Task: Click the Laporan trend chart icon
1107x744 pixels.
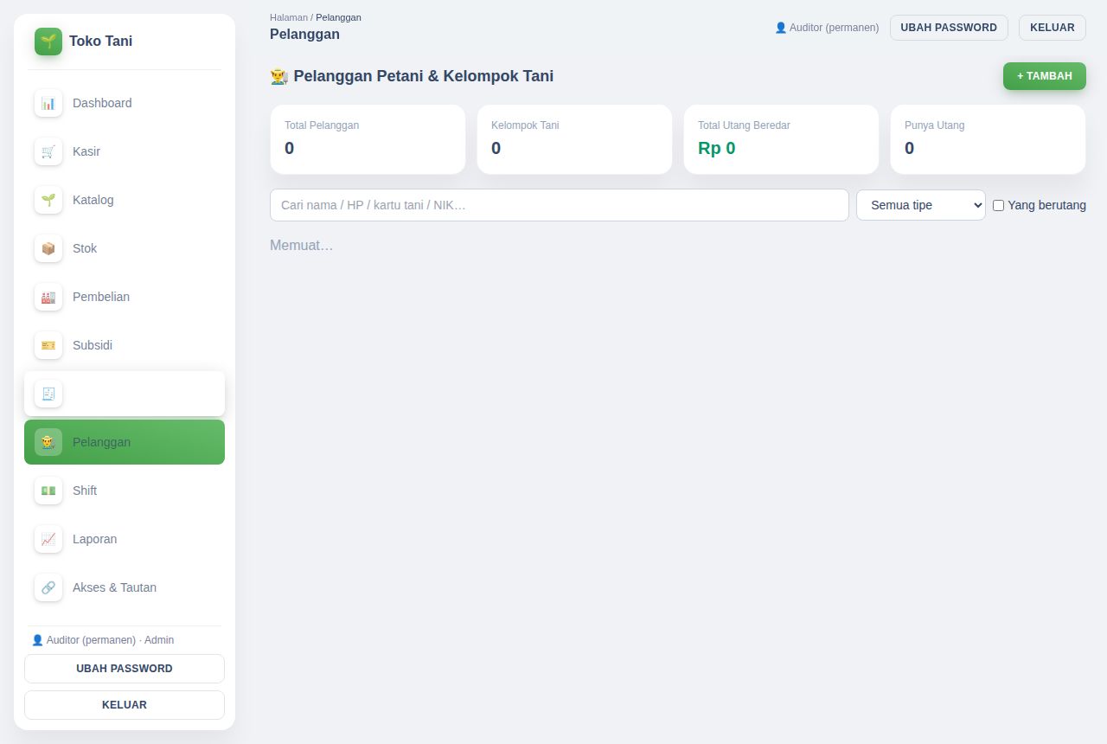Action: pyautogui.click(x=48, y=539)
